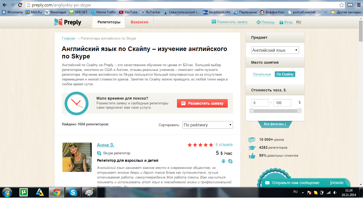The height and width of the screenshot is (204, 363).
Task: Switch location filter to Локальные
Action: 262,74
